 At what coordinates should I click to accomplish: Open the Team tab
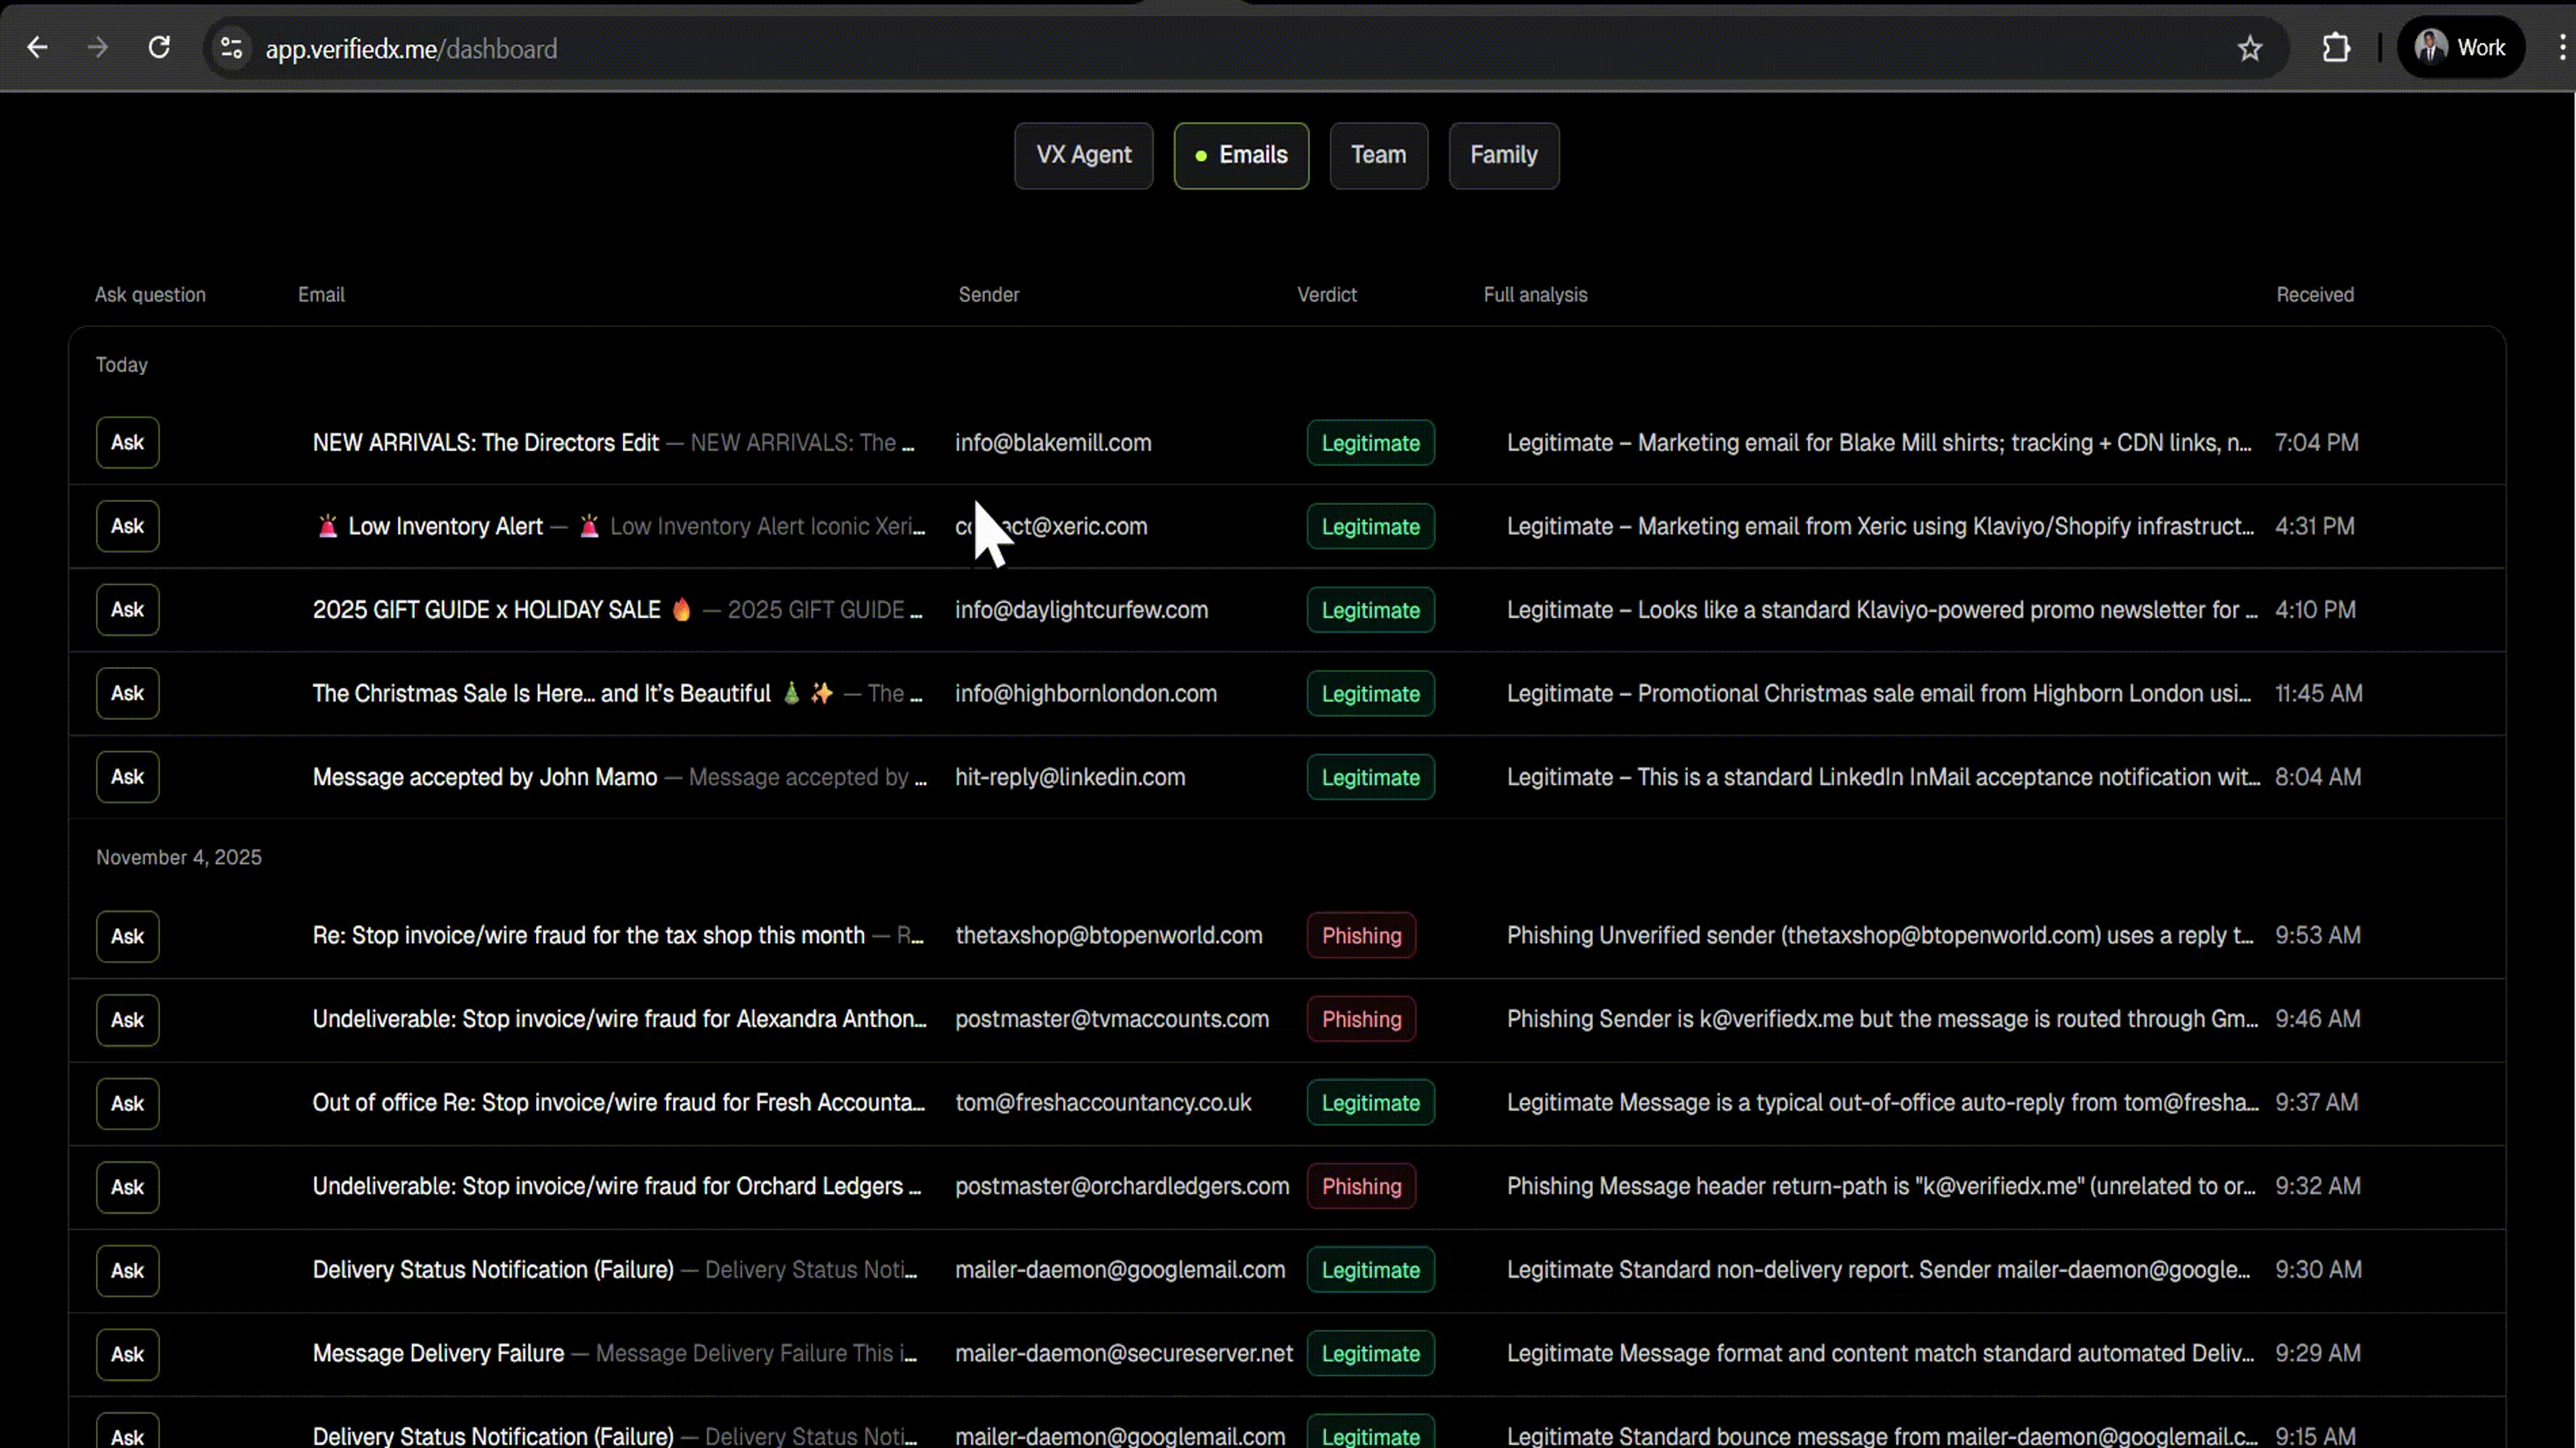pyautogui.click(x=1378, y=155)
